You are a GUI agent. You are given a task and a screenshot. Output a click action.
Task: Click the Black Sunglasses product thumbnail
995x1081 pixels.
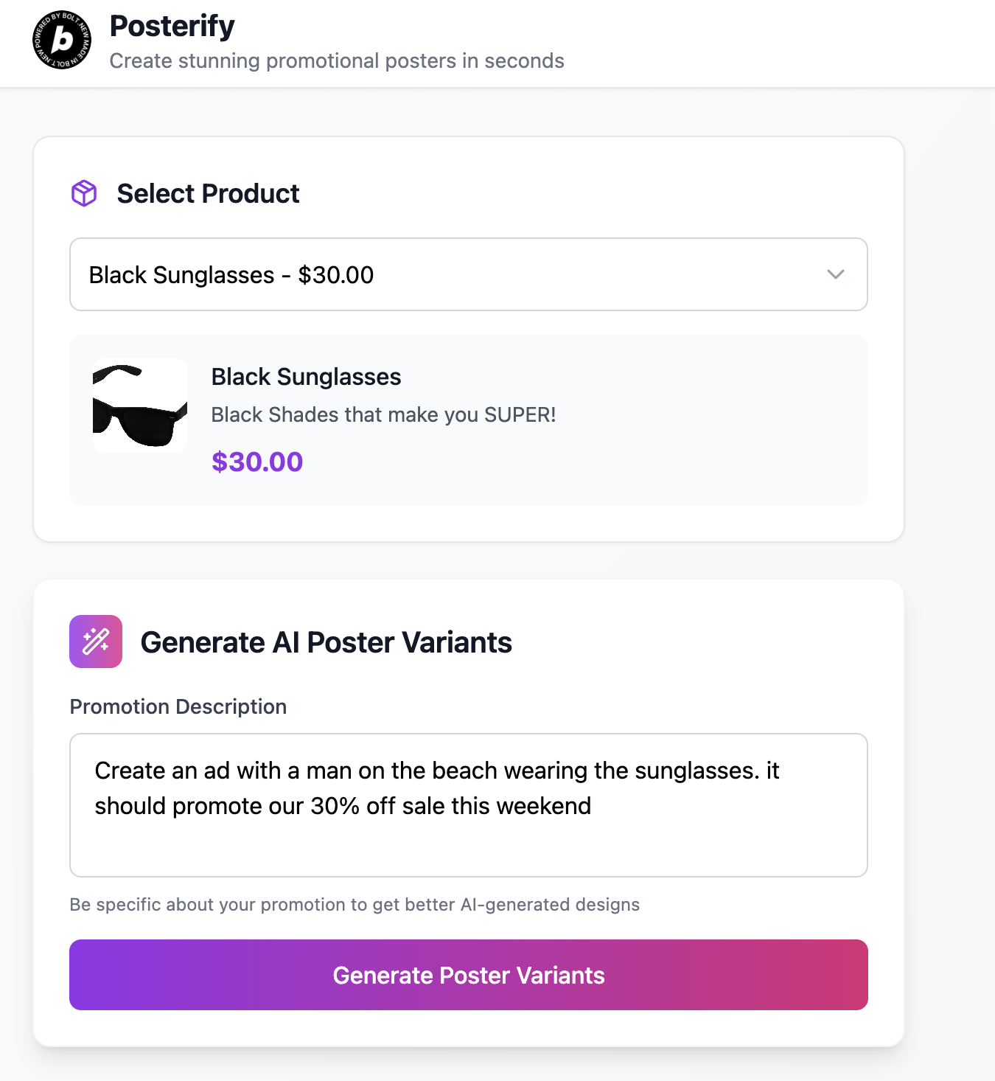coord(140,406)
